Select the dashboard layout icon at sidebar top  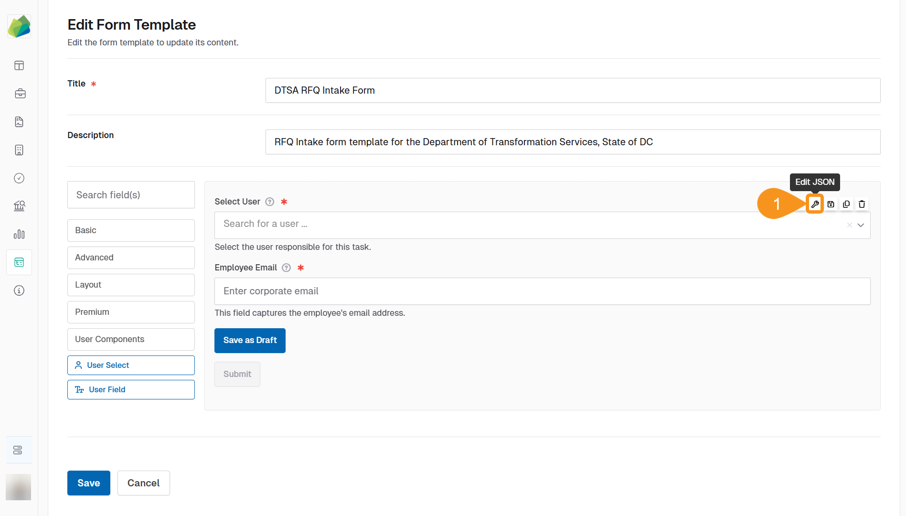(19, 65)
